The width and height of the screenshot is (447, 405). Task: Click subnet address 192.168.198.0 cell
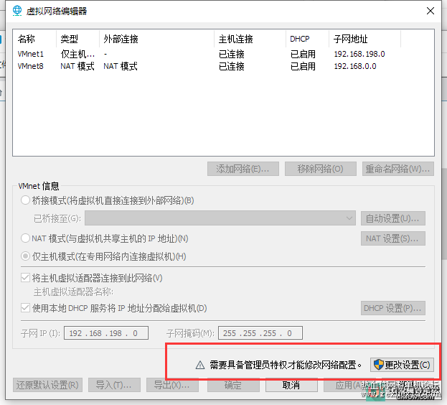(359, 54)
